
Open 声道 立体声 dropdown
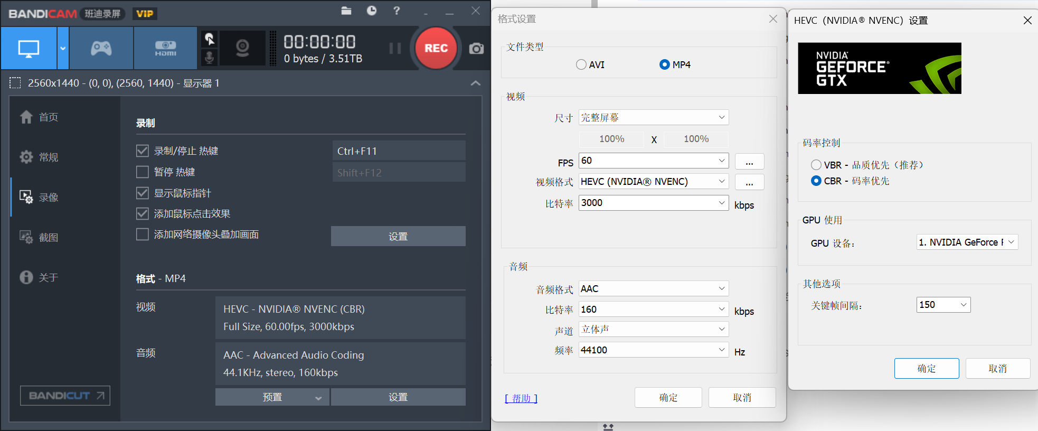[654, 329]
